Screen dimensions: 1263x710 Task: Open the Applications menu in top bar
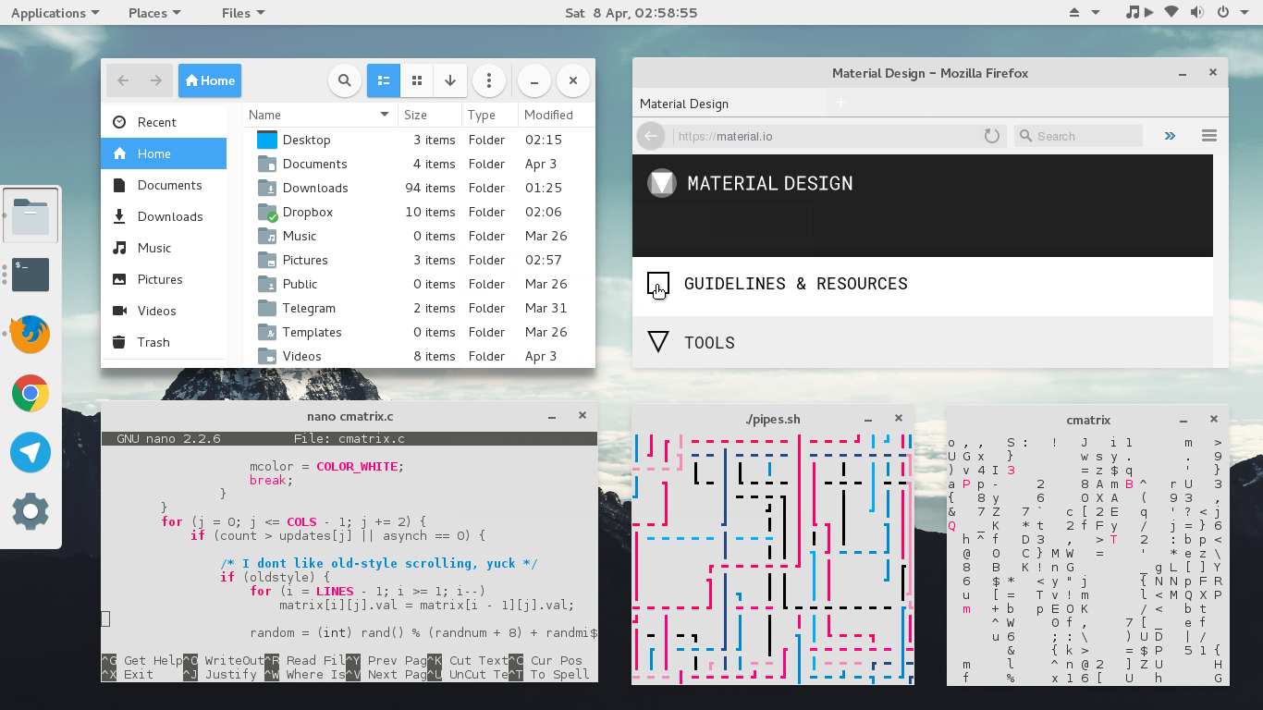click(55, 13)
